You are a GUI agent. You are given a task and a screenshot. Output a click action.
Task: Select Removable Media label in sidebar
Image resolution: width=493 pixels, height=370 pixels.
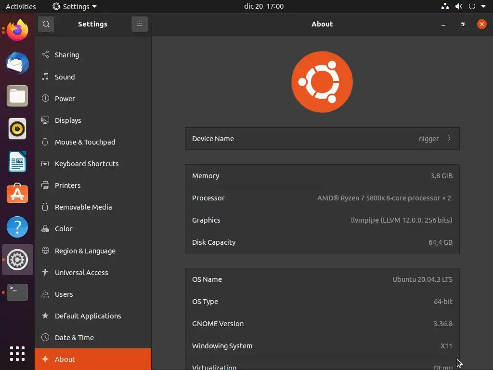tap(83, 207)
